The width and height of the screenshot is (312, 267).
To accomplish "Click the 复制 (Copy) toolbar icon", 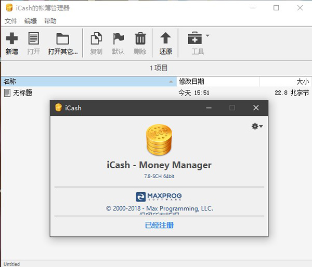I will pyautogui.click(x=96, y=38).
